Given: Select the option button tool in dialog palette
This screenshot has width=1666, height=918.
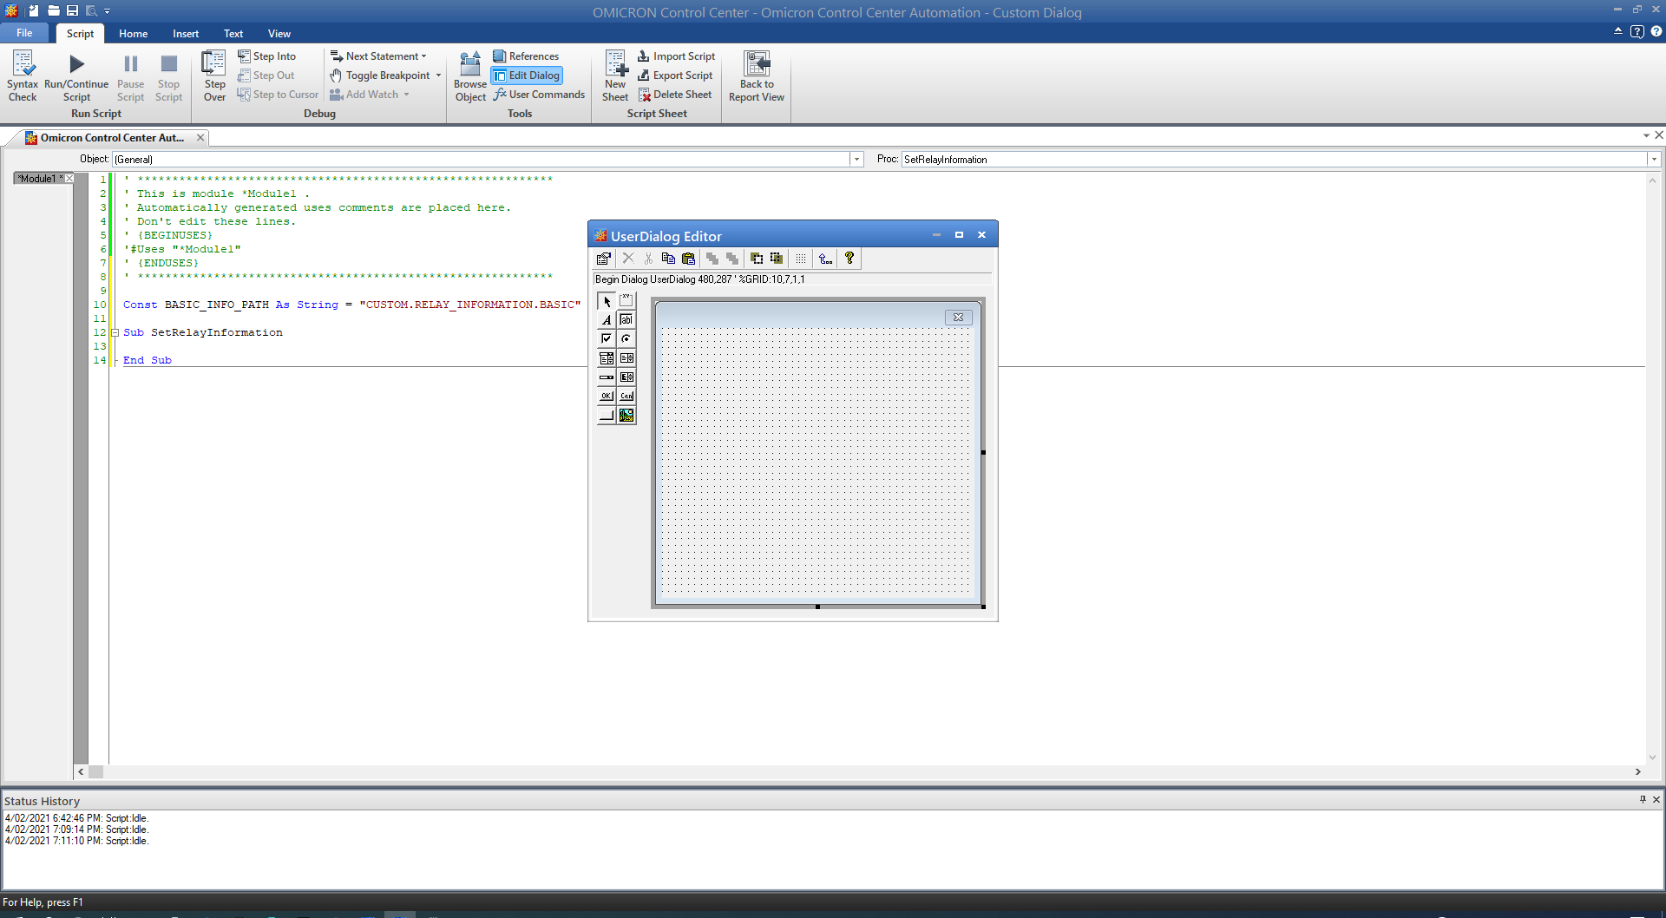Looking at the screenshot, I should 626,339.
